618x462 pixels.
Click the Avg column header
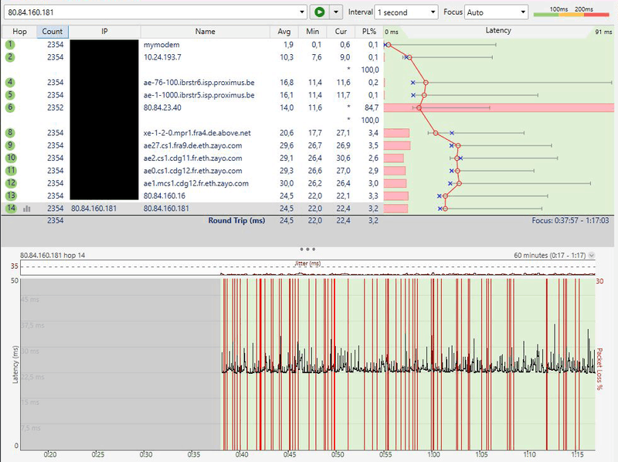coord(284,32)
